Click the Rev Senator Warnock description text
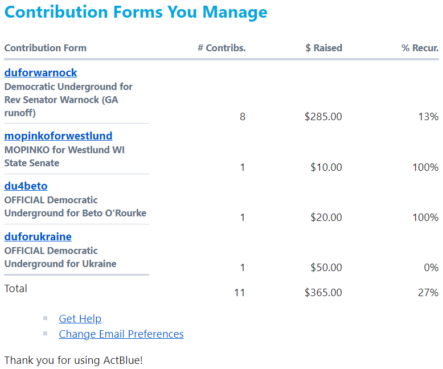This screenshot has height=369, width=443. tap(68, 100)
